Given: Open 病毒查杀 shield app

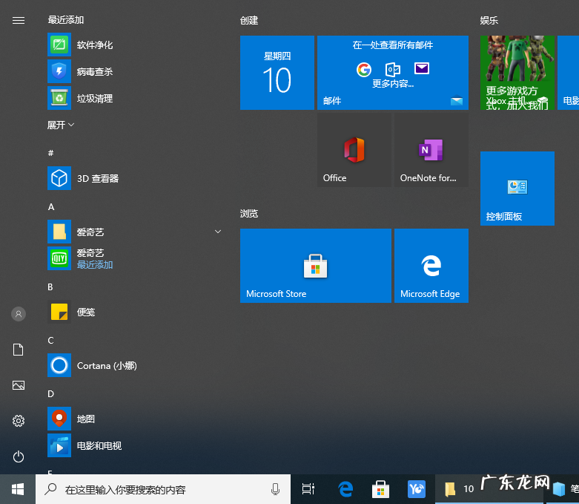Looking at the screenshot, I should 136,71.
